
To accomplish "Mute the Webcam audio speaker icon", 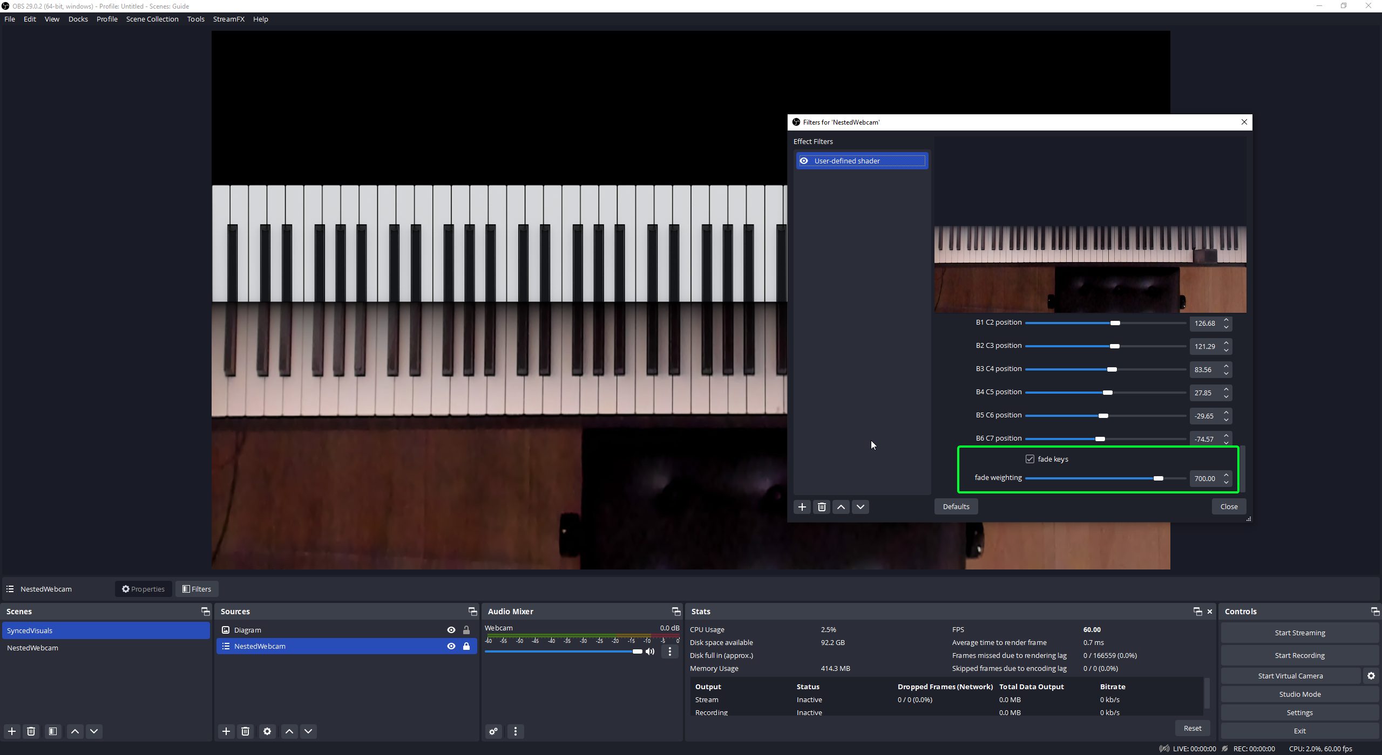I will (650, 651).
